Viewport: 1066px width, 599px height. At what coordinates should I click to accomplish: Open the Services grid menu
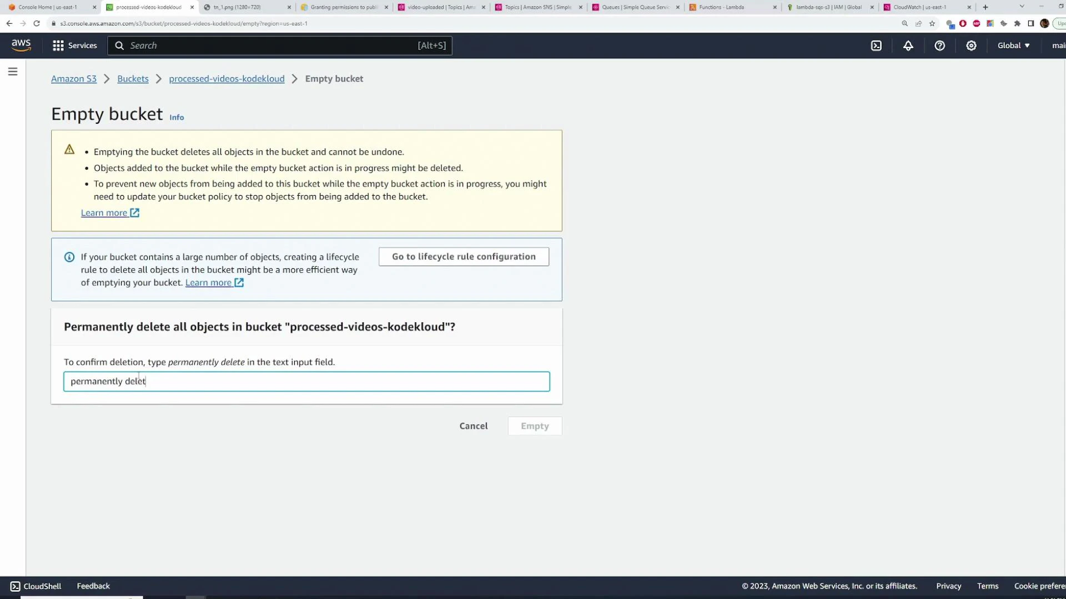tap(58, 45)
